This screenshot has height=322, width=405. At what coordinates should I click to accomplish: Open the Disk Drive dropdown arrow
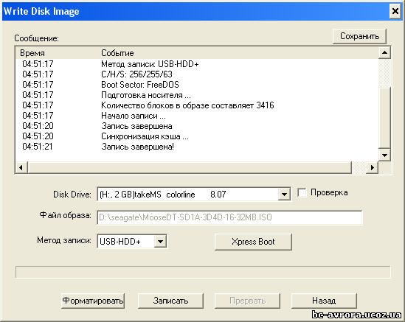click(x=284, y=195)
